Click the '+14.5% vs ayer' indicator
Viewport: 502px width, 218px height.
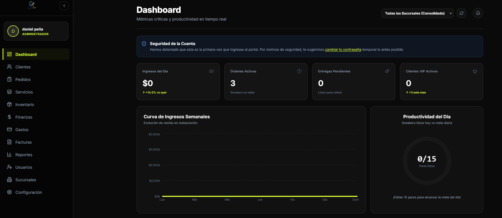pyautogui.click(x=155, y=92)
